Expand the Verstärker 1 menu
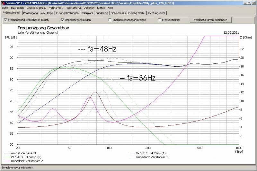The image size is (257, 171). click(57, 7)
